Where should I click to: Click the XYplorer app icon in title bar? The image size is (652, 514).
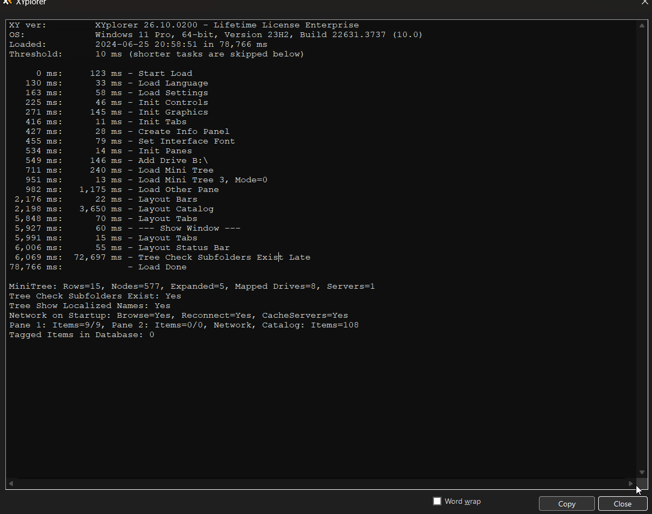click(7, 2)
